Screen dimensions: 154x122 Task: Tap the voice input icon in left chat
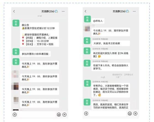click(x=15, y=115)
